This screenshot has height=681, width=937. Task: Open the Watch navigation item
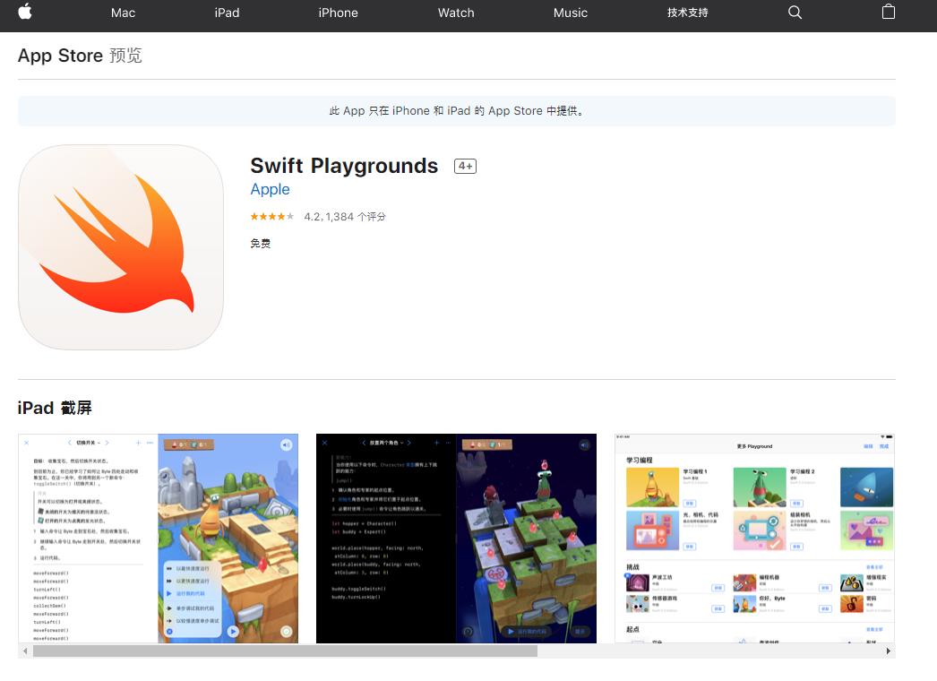456,13
